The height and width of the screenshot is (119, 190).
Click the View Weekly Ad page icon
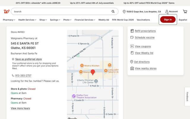tap(132, 53)
